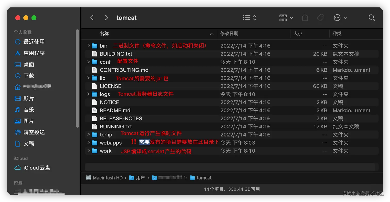Select the RELEASE-NOTES file name
This screenshot has height=202, width=390.
click(x=121, y=118)
